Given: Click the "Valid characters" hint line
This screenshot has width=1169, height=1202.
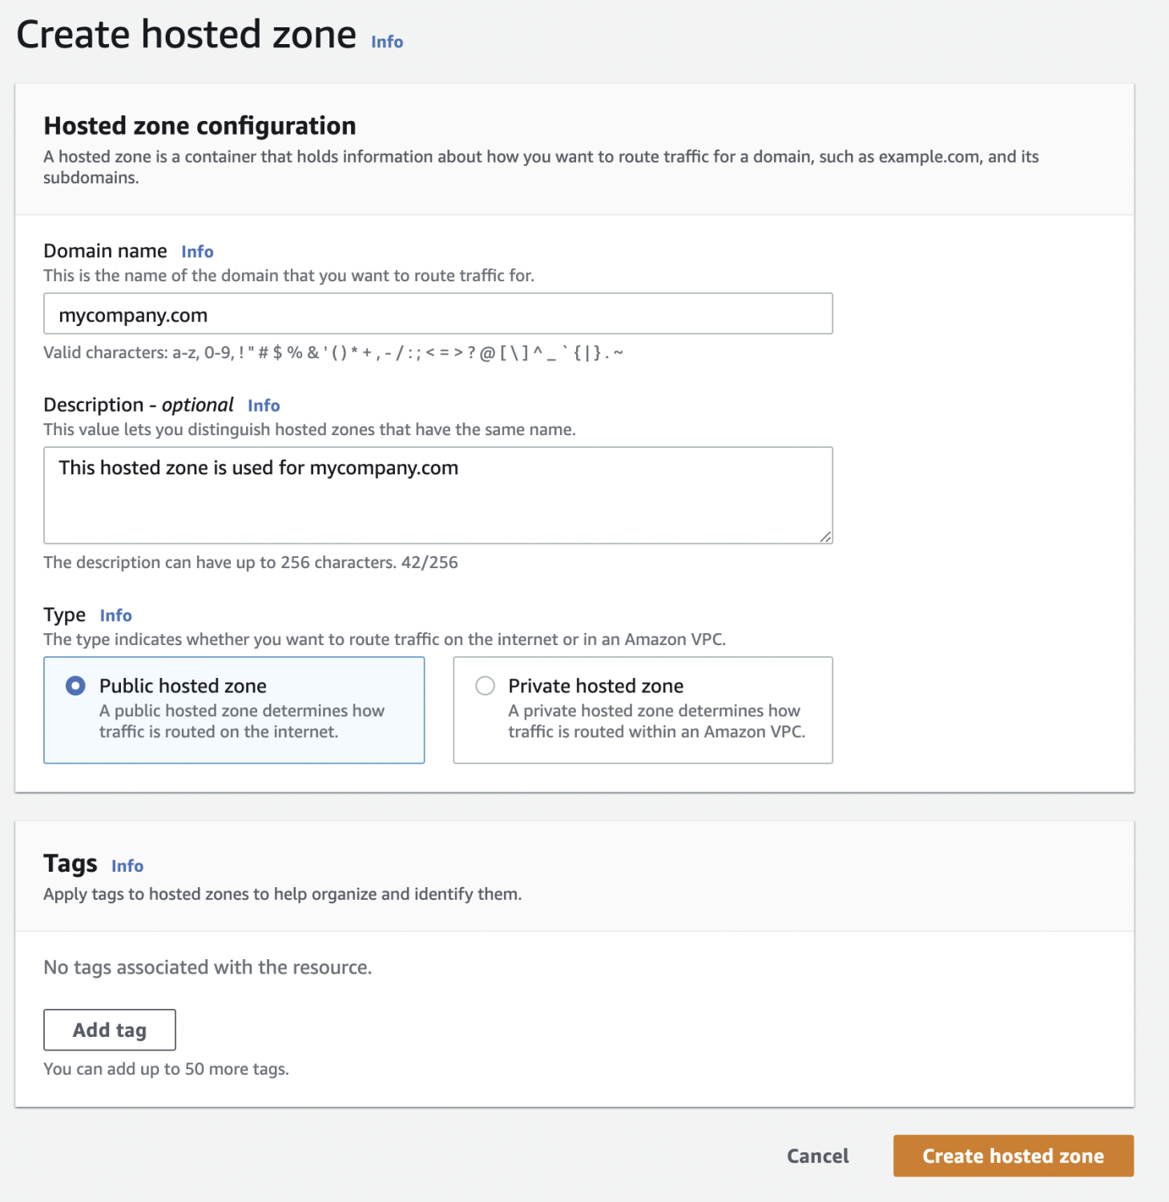Looking at the screenshot, I should coord(333,353).
